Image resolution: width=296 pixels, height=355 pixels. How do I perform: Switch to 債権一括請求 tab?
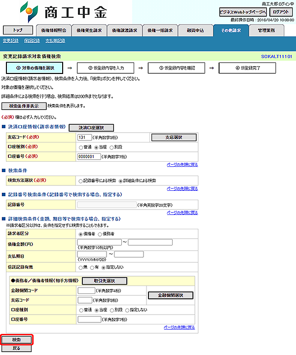click(160, 31)
